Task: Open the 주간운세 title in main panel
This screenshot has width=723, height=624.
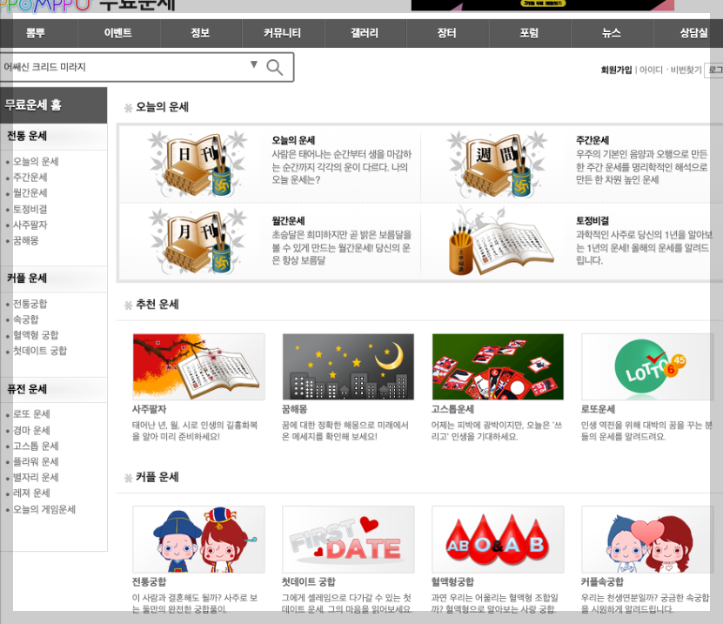Action: coord(592,140)
